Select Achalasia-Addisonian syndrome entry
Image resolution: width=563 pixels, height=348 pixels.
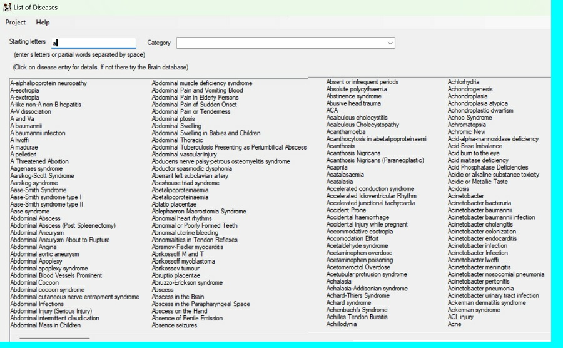pos(367,289)
